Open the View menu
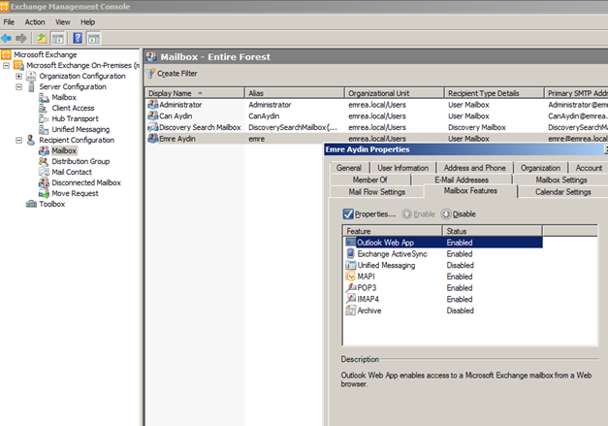 click(63, 22)
